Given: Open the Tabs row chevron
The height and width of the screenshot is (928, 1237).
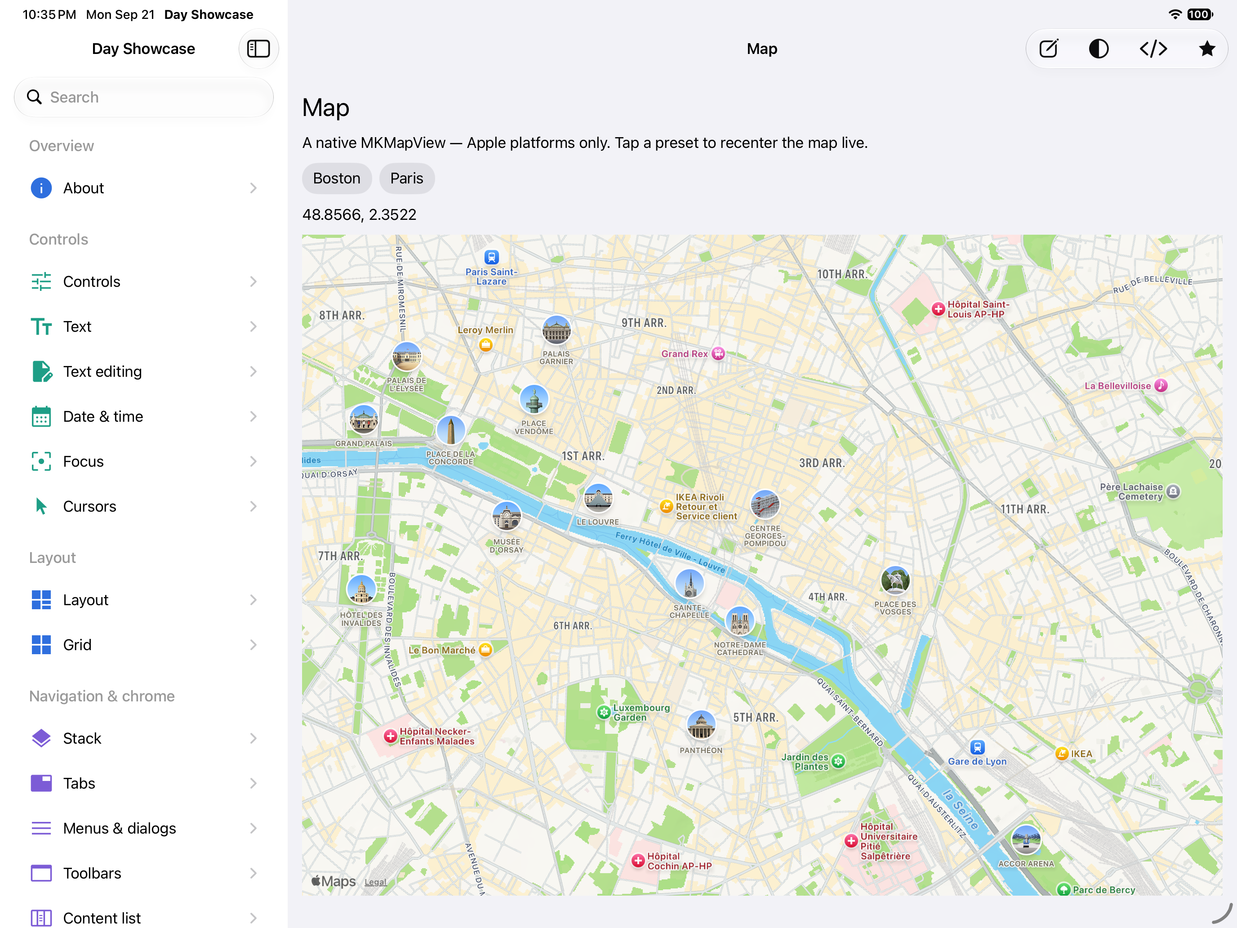Looking at the screenshot, I should point(254,783).
